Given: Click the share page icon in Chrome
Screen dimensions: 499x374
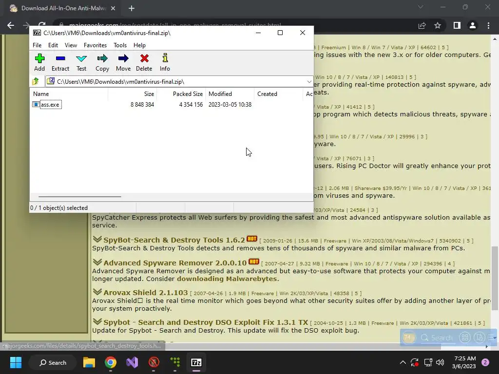Looking at the screenshot, I should [422, 25].
